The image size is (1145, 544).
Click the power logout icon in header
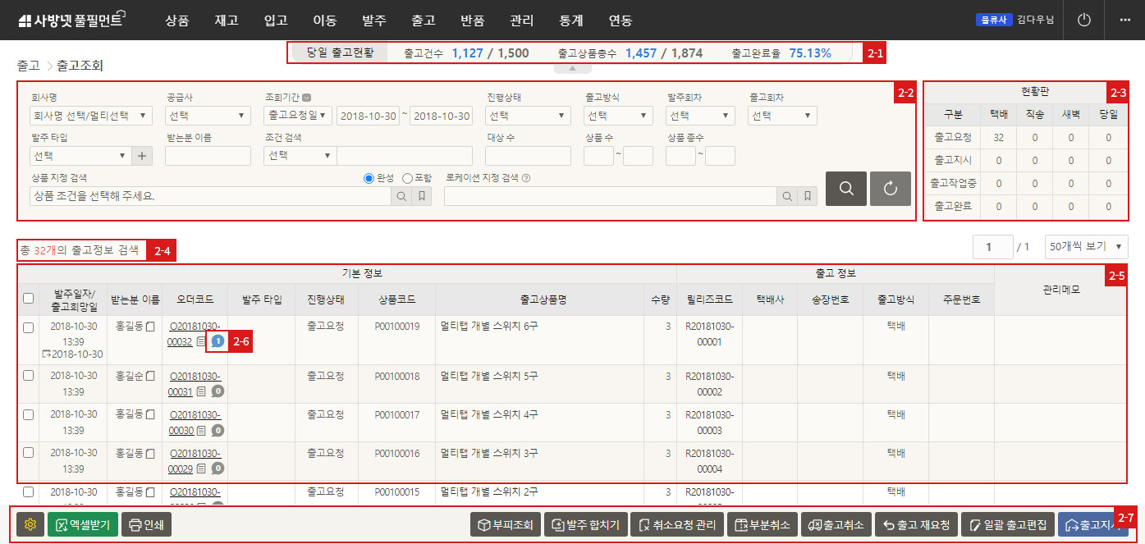tap(1083, 20)
